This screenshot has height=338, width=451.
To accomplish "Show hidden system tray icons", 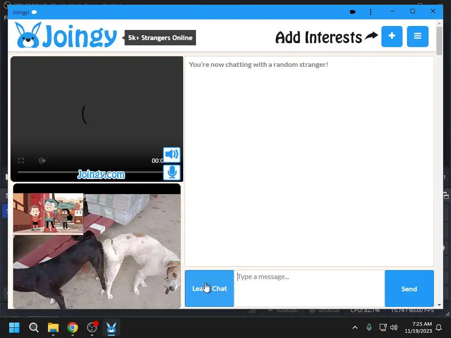I will tap(355, 327).
